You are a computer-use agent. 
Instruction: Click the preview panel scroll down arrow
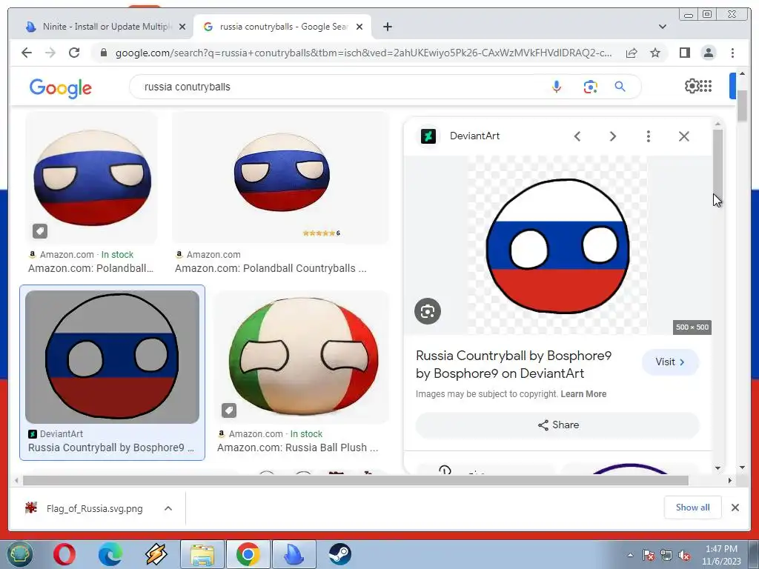717,468
